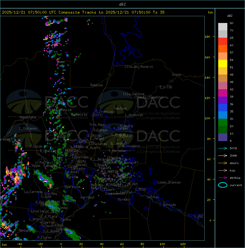
Task: Click the 'Clla.SanJose' map label
Action: [x=134, y=94]
